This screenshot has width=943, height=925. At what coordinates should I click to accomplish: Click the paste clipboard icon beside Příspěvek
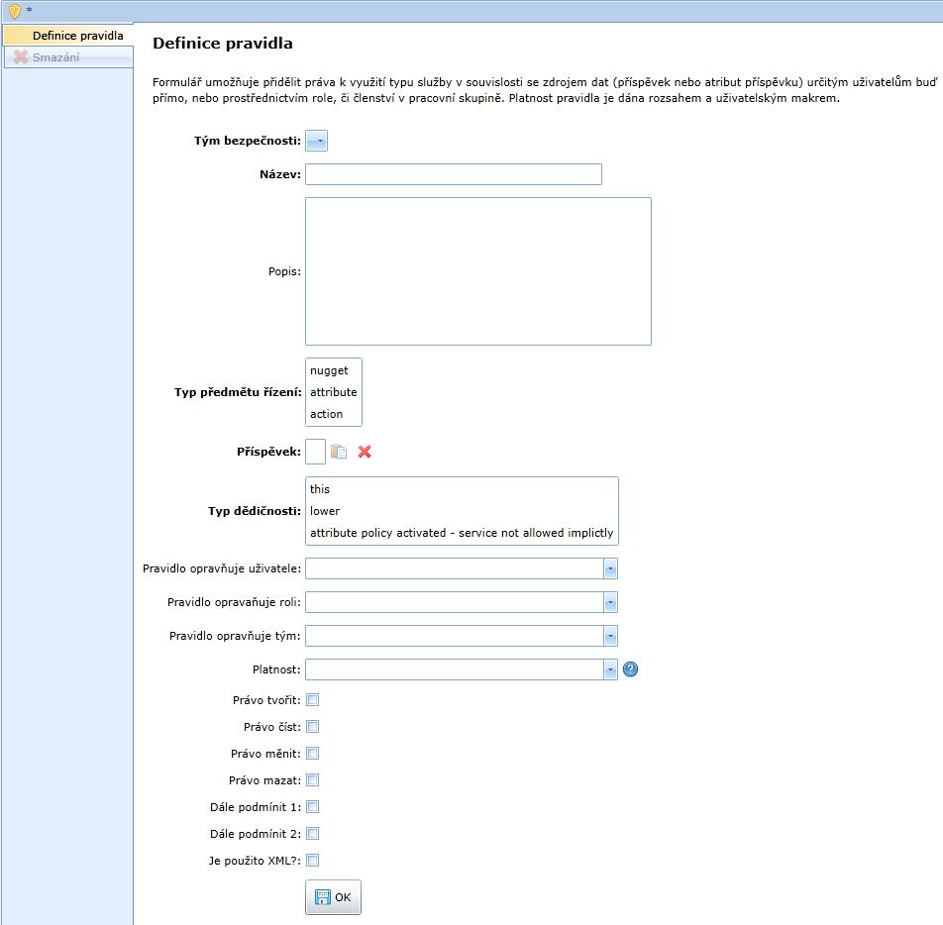339,452
